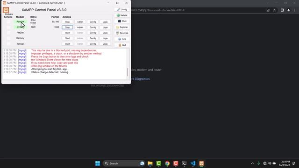Image resolution: width=299 pixels, height=168 pixels.
Task: Click the Chrome address bar URL
Action: [158, 10]
